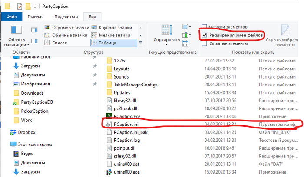This screenshot has width=304, height=177.
Task: Click New folder icon in title bar
Action: [x=28, y=7]
